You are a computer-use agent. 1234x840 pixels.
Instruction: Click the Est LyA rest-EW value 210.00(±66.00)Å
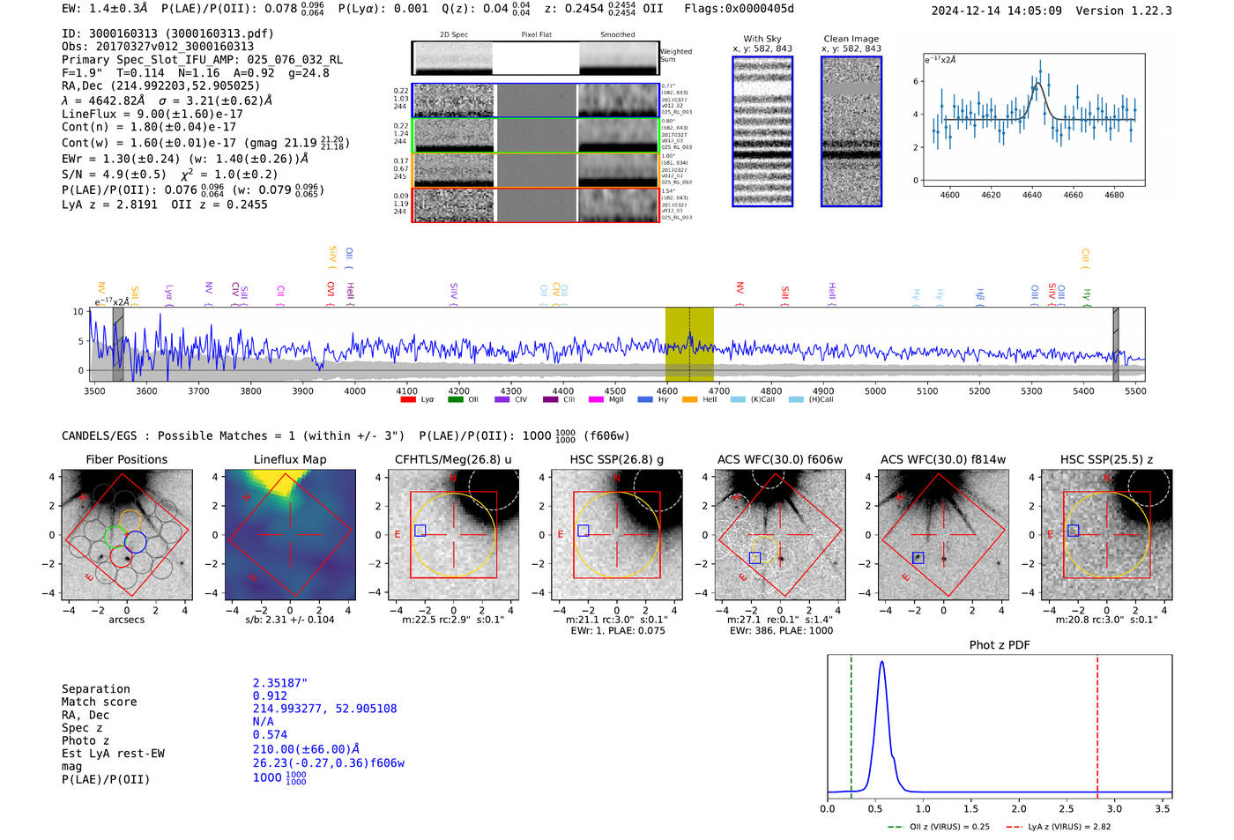tap(306, 749)
